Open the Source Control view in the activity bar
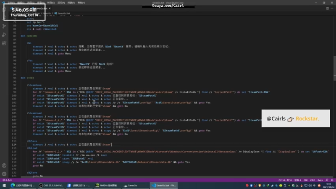336x189 pixels. (x=4, y=26)
